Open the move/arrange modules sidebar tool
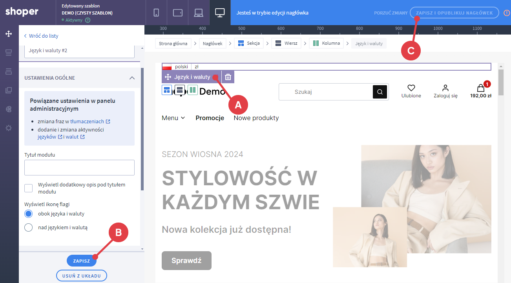This screenshot has width=511, height=283. [9, 34]
